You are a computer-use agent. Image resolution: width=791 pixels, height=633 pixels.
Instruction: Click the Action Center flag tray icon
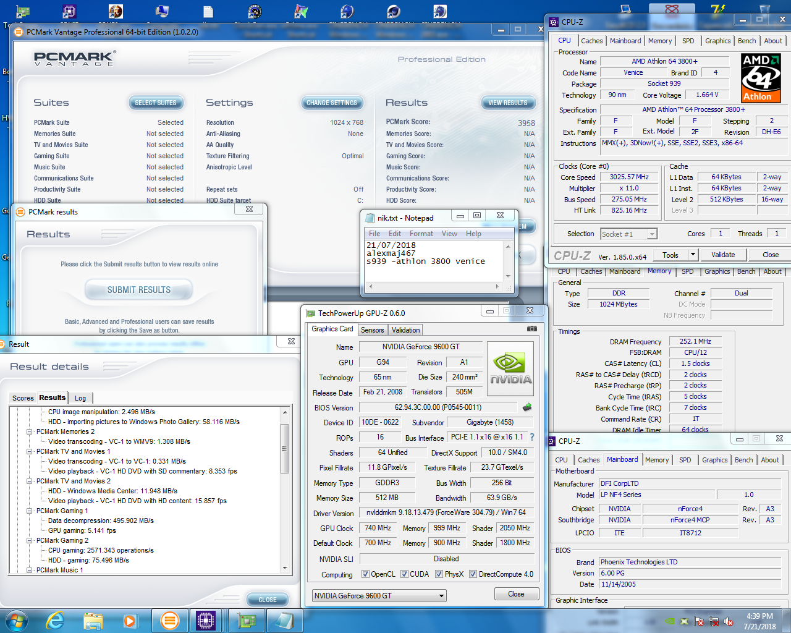[699, 621]
